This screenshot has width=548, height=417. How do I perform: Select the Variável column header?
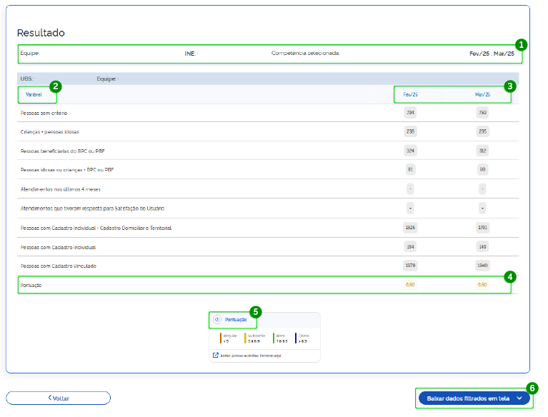[x=34, y=94]
